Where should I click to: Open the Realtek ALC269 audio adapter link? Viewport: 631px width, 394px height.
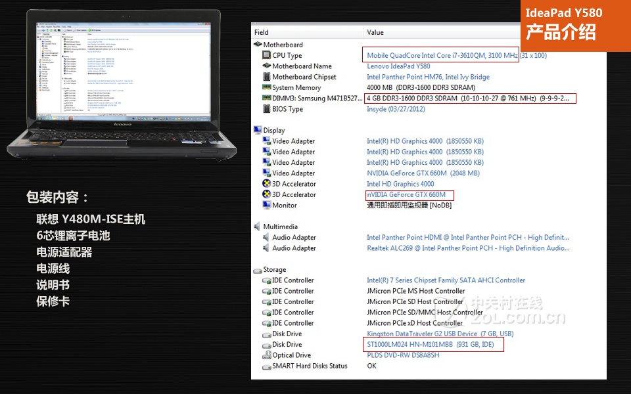click(468, 248)
